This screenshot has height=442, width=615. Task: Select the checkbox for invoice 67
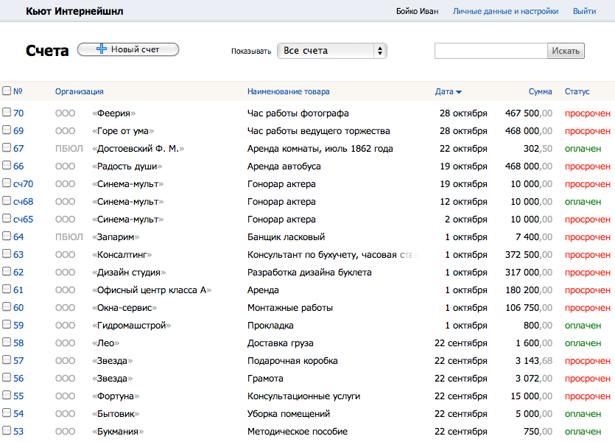[7, 148]
